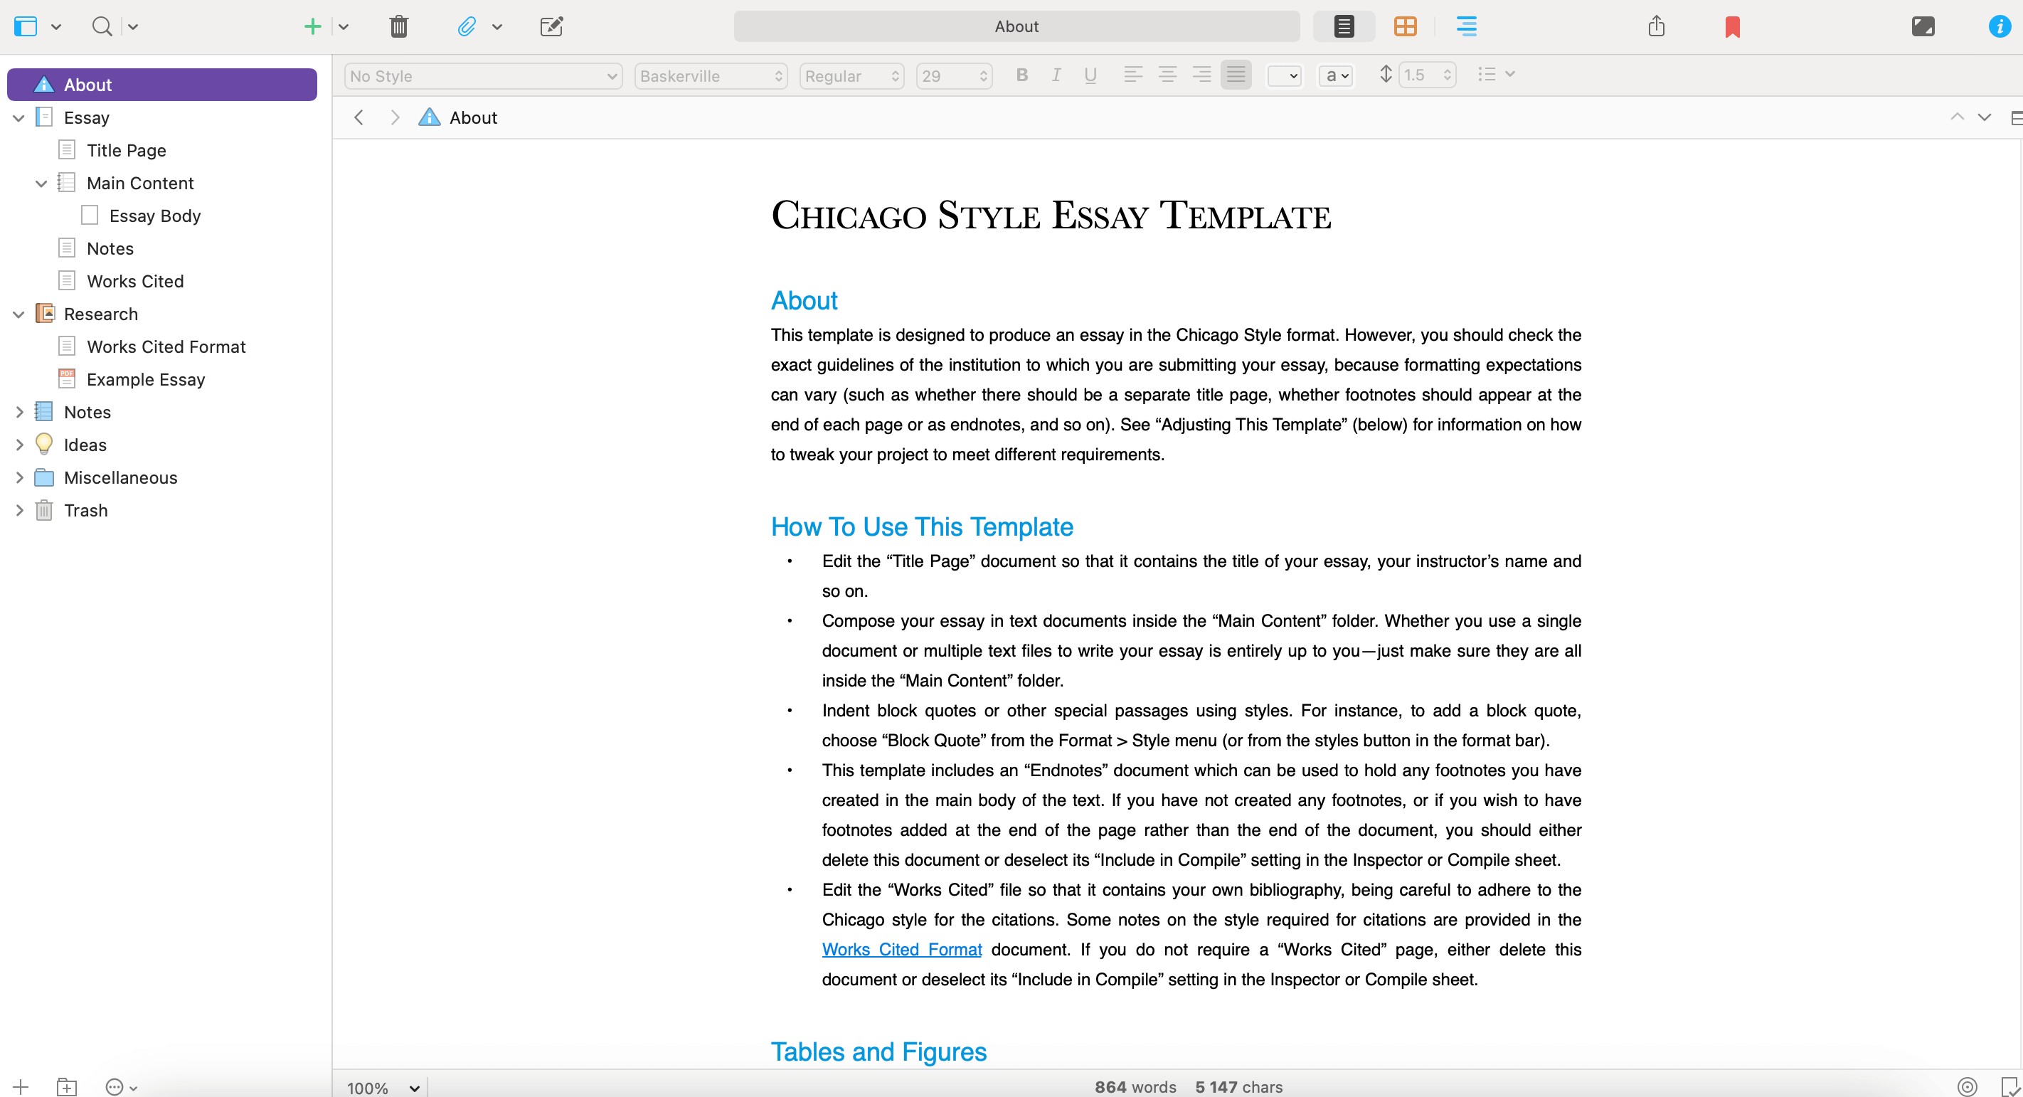Expand the Miscellaneous folder
This screenshot has width=2023, height=1097.
[x=18, y=478]
